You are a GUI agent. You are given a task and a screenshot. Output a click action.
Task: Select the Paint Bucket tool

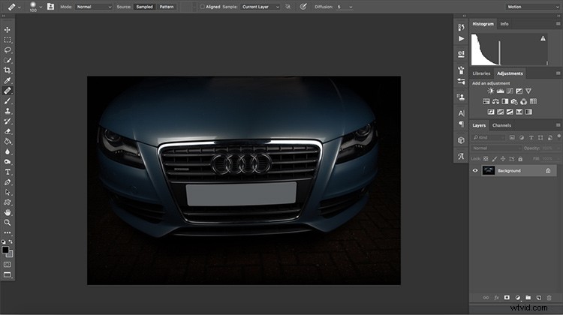click(x=8, y=141)
